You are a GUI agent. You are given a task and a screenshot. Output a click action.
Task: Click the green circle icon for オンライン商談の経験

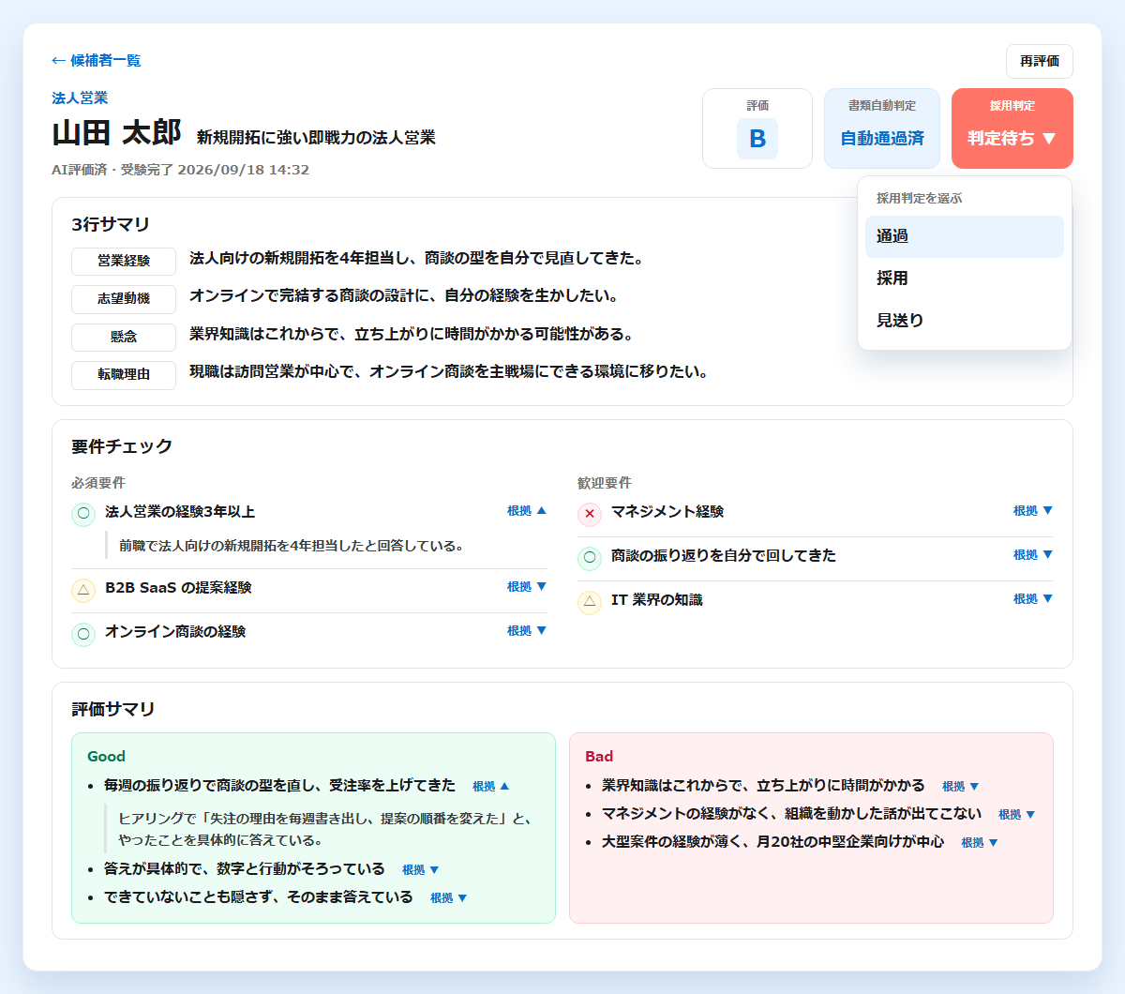[83, 634]
